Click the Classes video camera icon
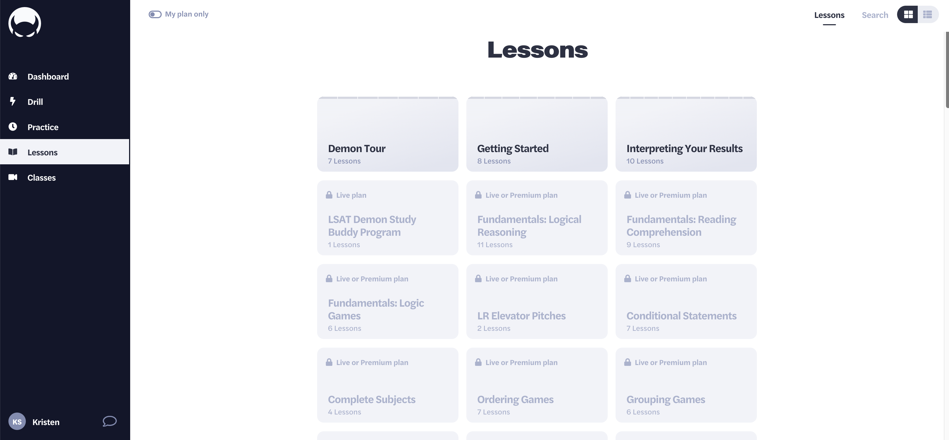949x440 pixels. (13, 177)
